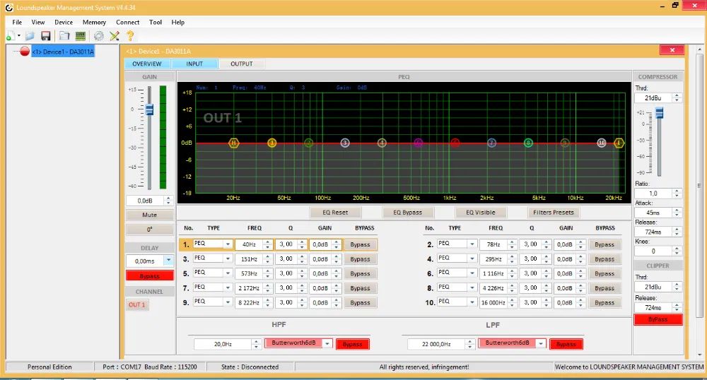The image size is (707, 380).
Task: Select red EQ node 6 on graph
Action: (x=455, y=143)
